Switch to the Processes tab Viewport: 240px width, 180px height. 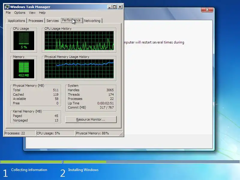[36, 21]
